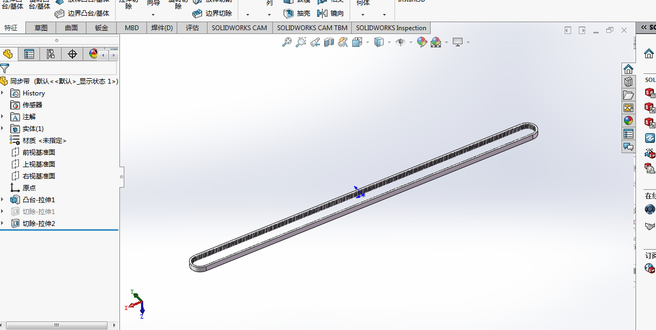Open the File Explorer task pane tab
The height and width of the screenshot is (330, 656).
[628, 95]
